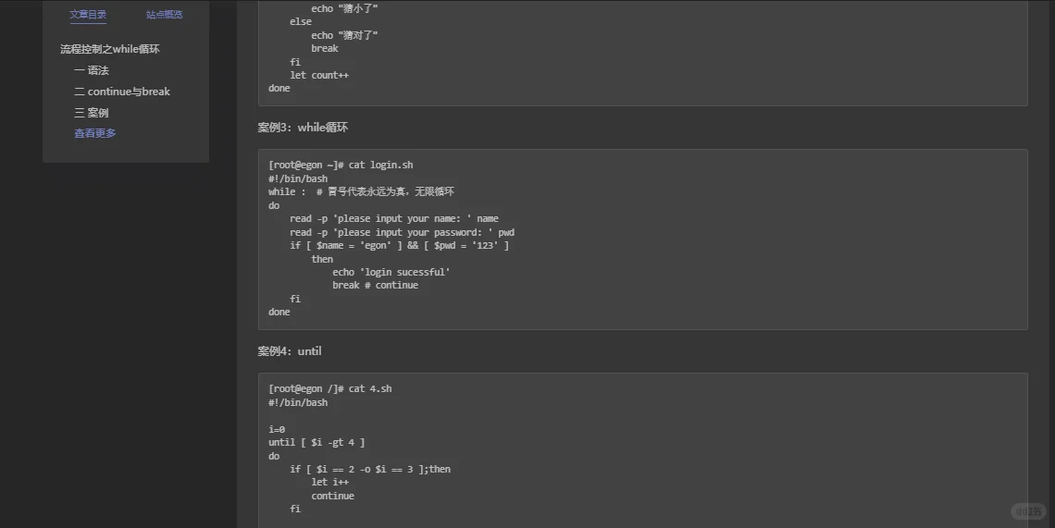Click the 案例4: until heading
This screenshot has width=1055, height=528.
pyautogui.click(x=290, y=351)
